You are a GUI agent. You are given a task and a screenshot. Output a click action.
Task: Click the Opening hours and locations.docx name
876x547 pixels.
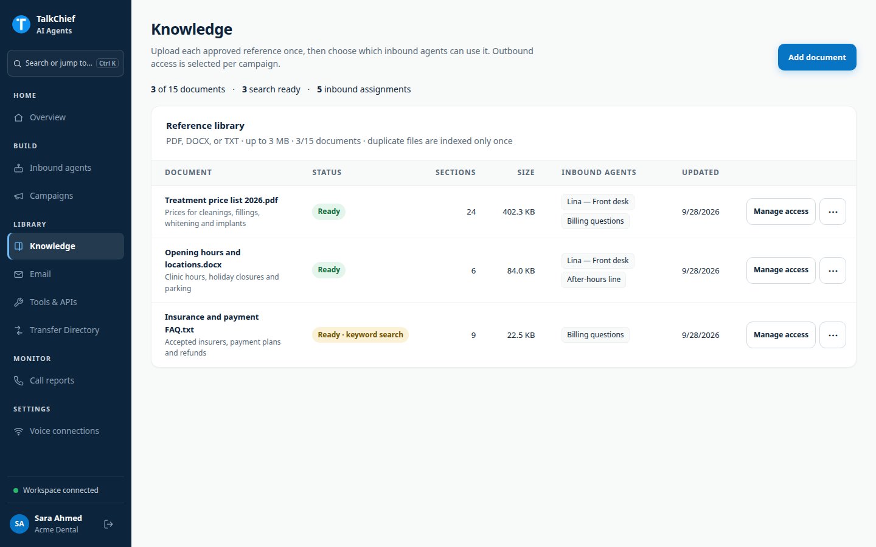(203, 258)
